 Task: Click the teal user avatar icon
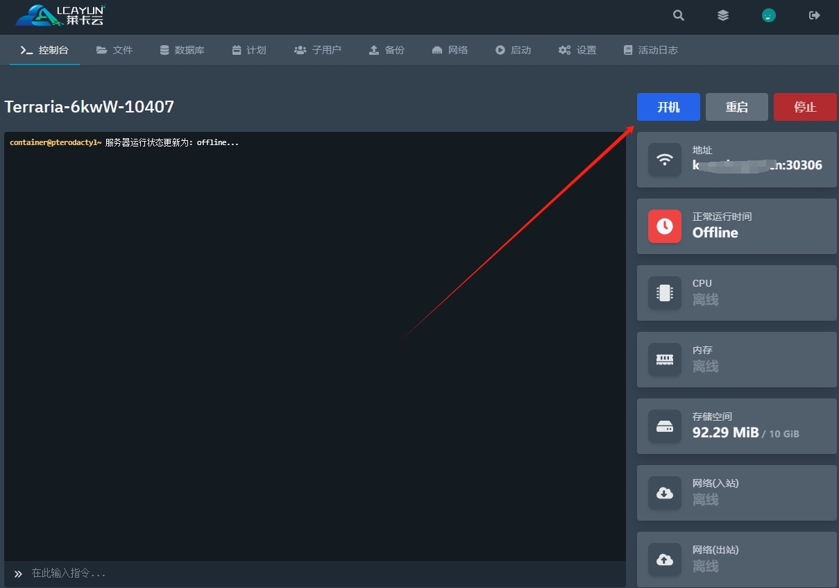pyautogui.click(x=768, y=15)
